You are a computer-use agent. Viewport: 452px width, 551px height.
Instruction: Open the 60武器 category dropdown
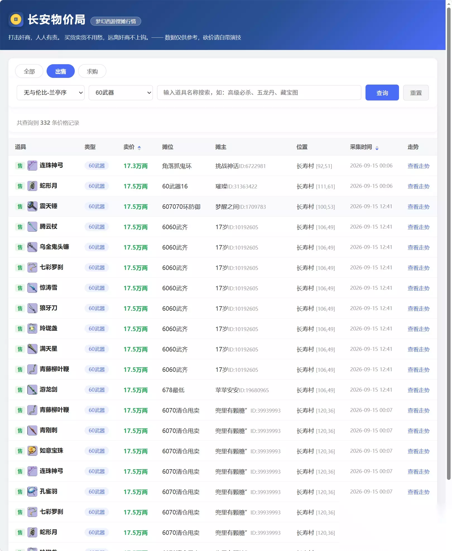[121, 93]
